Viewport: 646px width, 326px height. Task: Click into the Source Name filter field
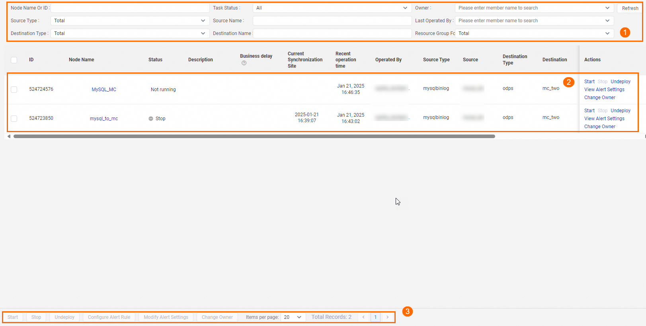[332, 21]
